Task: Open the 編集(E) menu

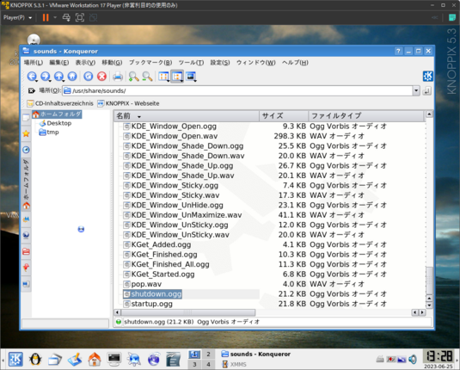Action: (59, 63)
